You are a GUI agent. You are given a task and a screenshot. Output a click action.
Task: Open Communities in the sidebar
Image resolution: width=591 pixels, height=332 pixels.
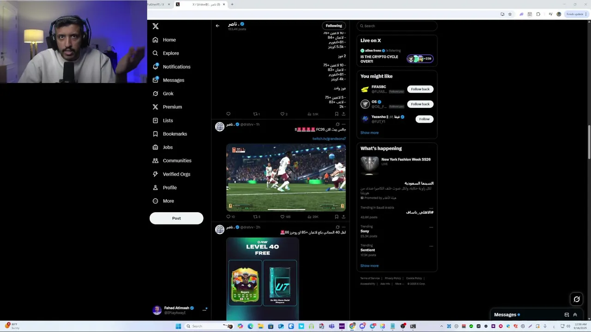click(172, 160)
